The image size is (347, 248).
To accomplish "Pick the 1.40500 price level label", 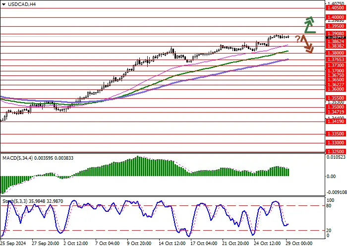I will (336, 8).
